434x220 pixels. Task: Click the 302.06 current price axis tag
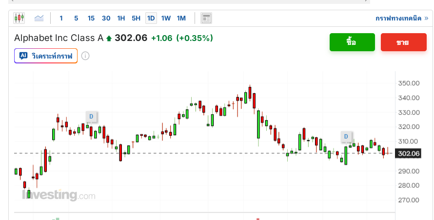pos(409,154)
